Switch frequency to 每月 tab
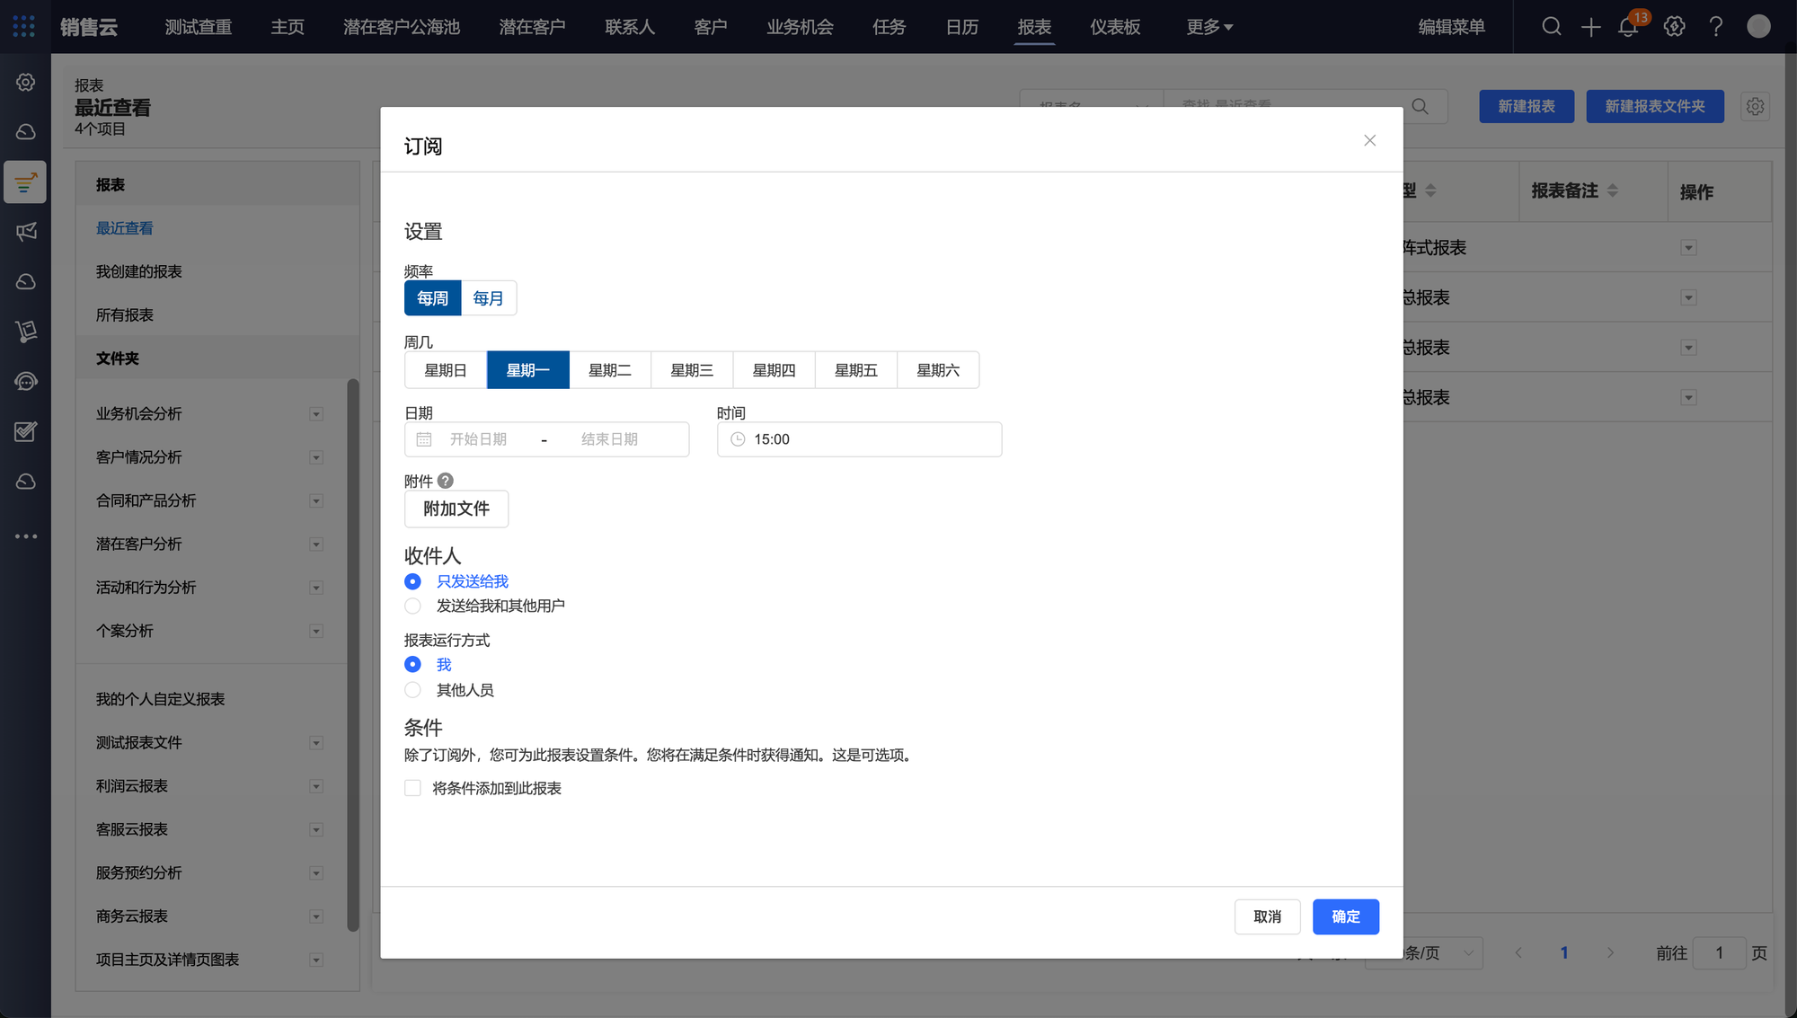 [x=488, y=298]
